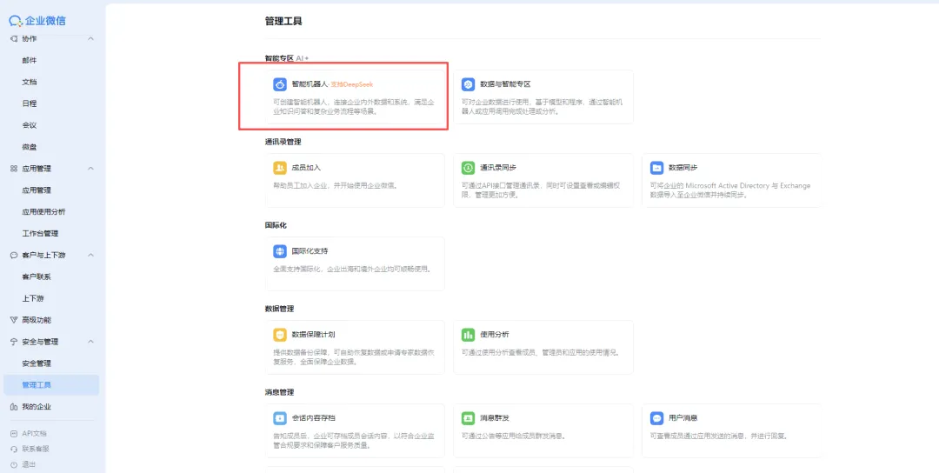This screenshot has width=939, height=473.
Task: Collapse the 应用管理 section chevron
Action: tap(91, 169)
